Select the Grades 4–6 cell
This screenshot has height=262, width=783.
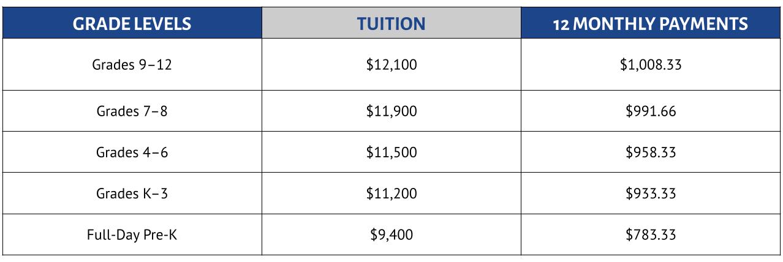(x=132, y=152)
